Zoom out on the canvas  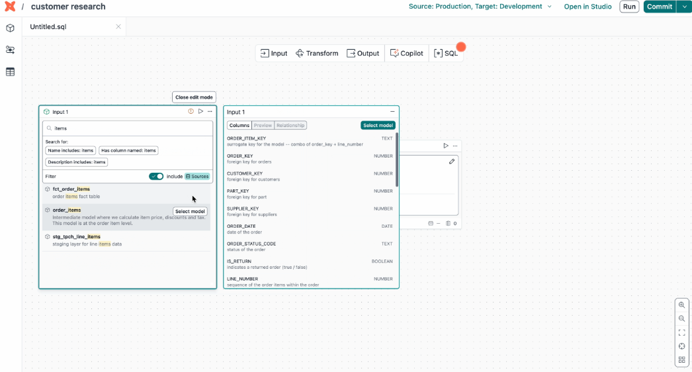tap(682, 318)
